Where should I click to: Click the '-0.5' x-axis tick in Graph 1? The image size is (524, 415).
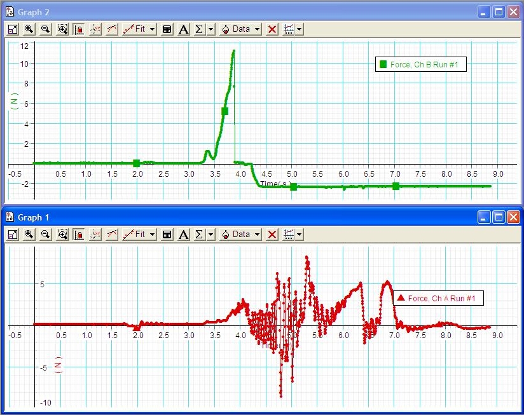(x=15, y=335)
